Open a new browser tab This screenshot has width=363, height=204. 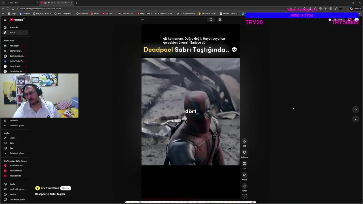(x=76, y=3)
